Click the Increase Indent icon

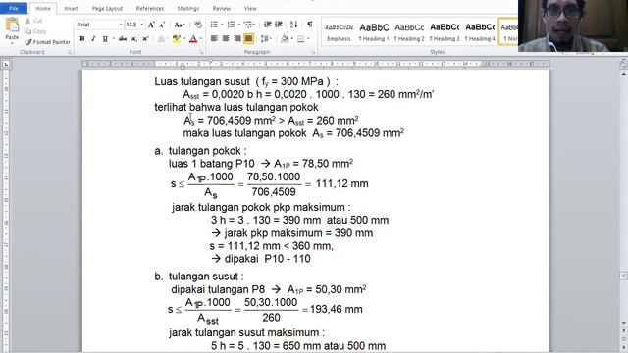click(x=279, y=25)
